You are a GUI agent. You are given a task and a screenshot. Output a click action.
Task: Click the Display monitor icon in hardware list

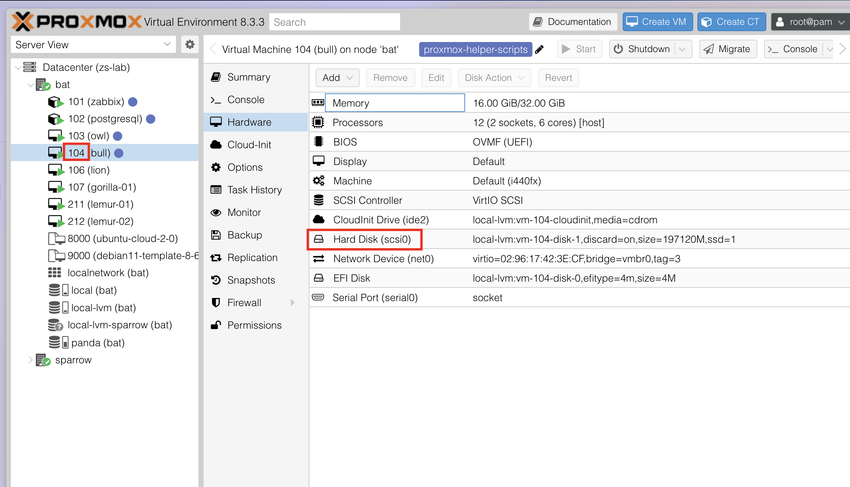pyautogui.click(x=319, y=161)
